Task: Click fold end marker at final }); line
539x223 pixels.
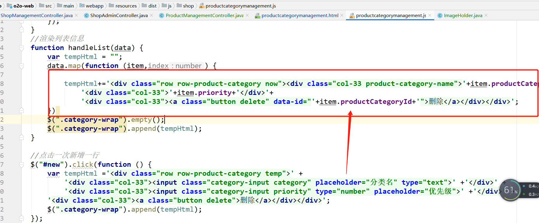Action: pos(22,218)
